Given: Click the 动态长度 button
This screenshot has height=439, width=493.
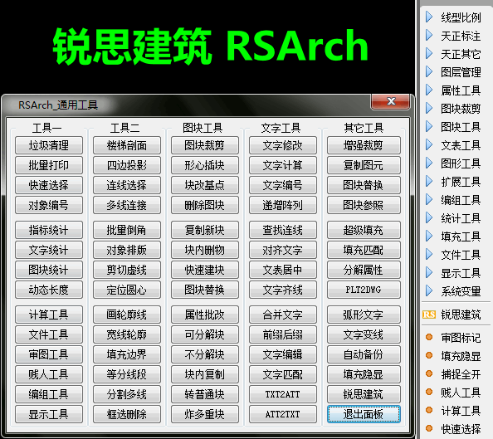Looking at the screenshot, I should [49, 290].
